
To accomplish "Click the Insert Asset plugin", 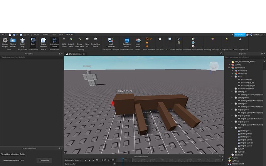I will (138, 42).
